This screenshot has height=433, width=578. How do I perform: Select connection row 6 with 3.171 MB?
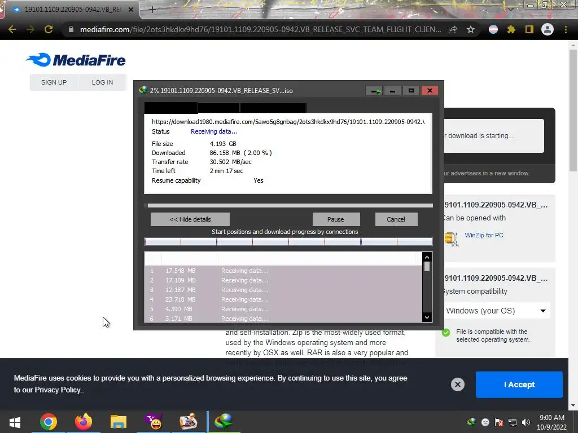[x=283, y=319]
